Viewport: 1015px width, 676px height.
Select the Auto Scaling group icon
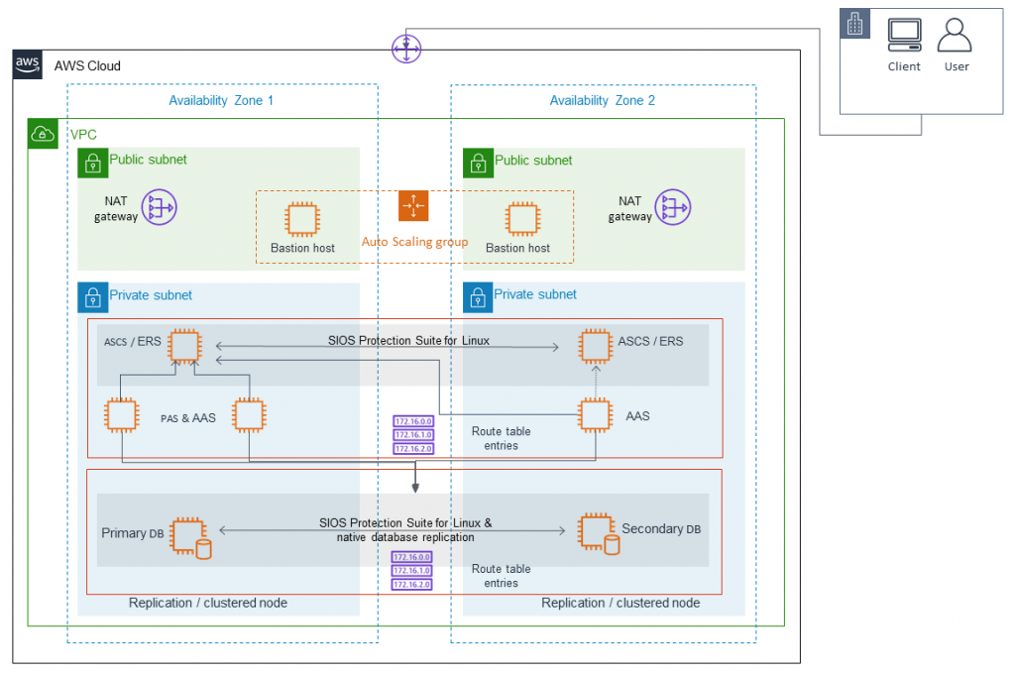(x=414, y=207)
